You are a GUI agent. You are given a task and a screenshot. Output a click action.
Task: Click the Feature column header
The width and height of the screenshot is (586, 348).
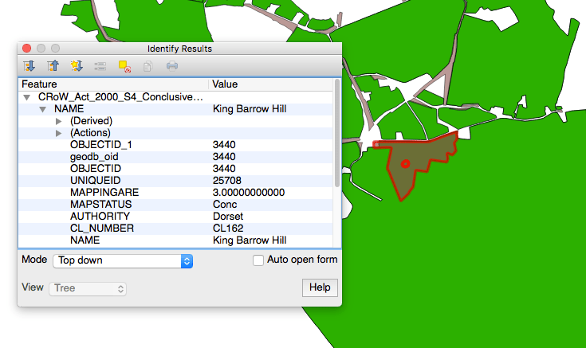tap(112, 84)
